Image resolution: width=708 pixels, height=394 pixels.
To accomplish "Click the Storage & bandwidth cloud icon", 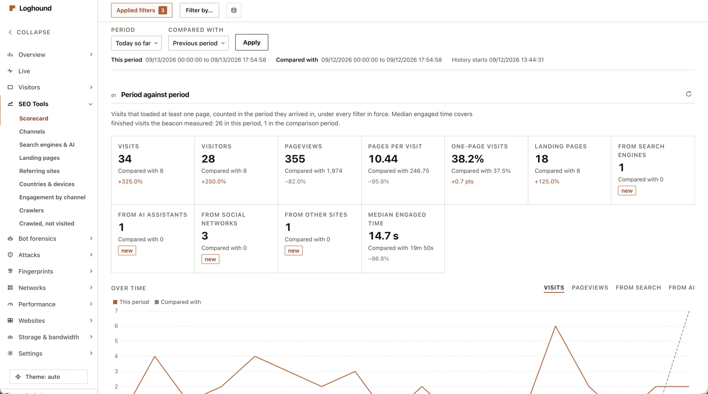I will click(10, 337).
